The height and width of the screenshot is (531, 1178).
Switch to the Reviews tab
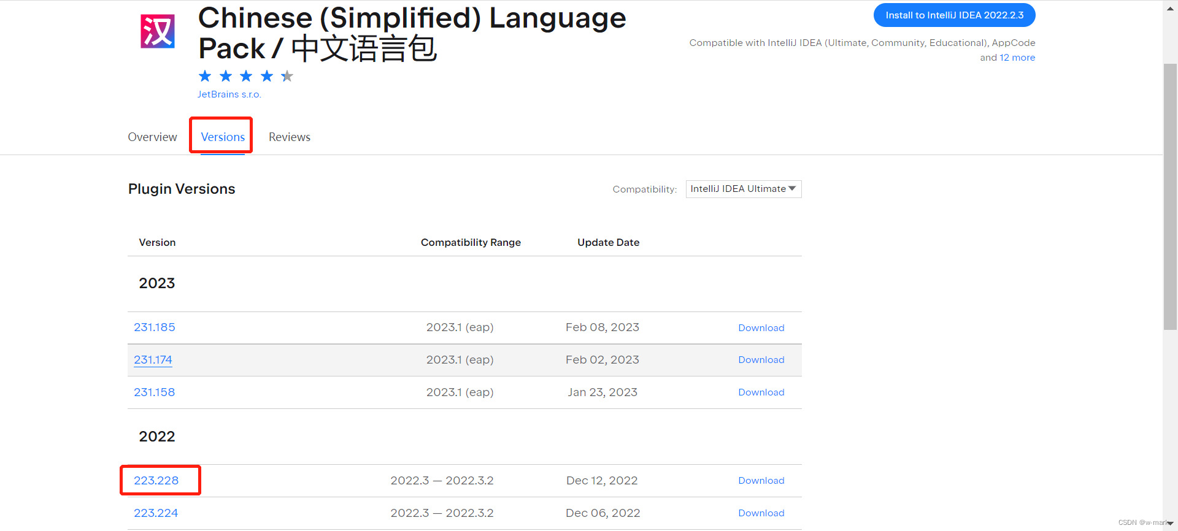coord(290,137)
